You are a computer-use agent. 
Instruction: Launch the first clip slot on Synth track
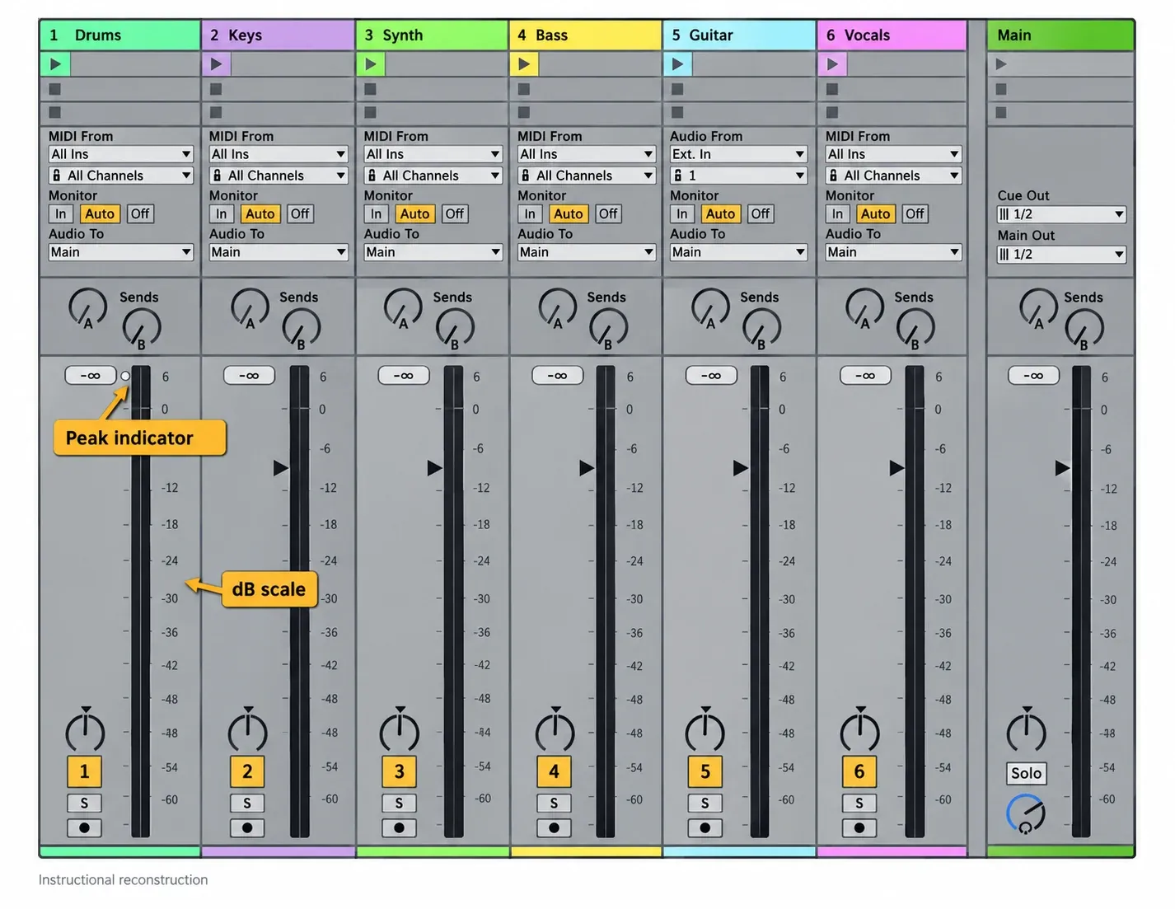click(x=371, y=64)
